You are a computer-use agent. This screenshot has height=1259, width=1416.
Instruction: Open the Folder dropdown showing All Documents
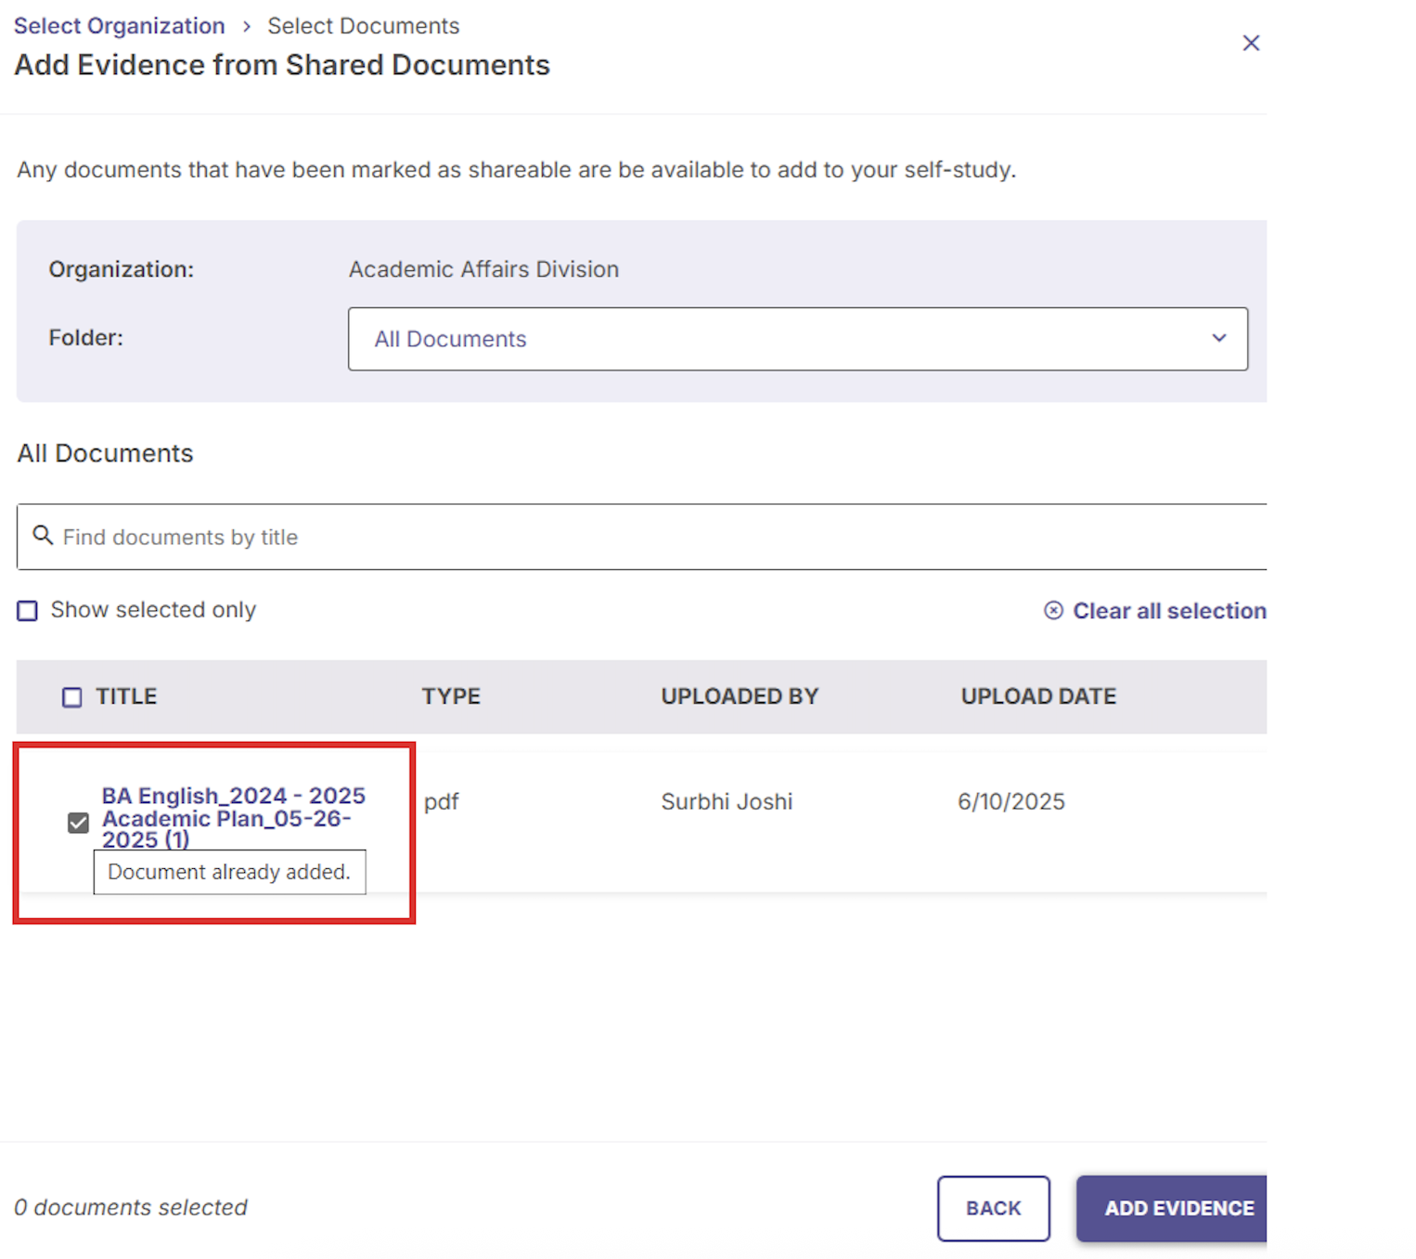(797, 339)
